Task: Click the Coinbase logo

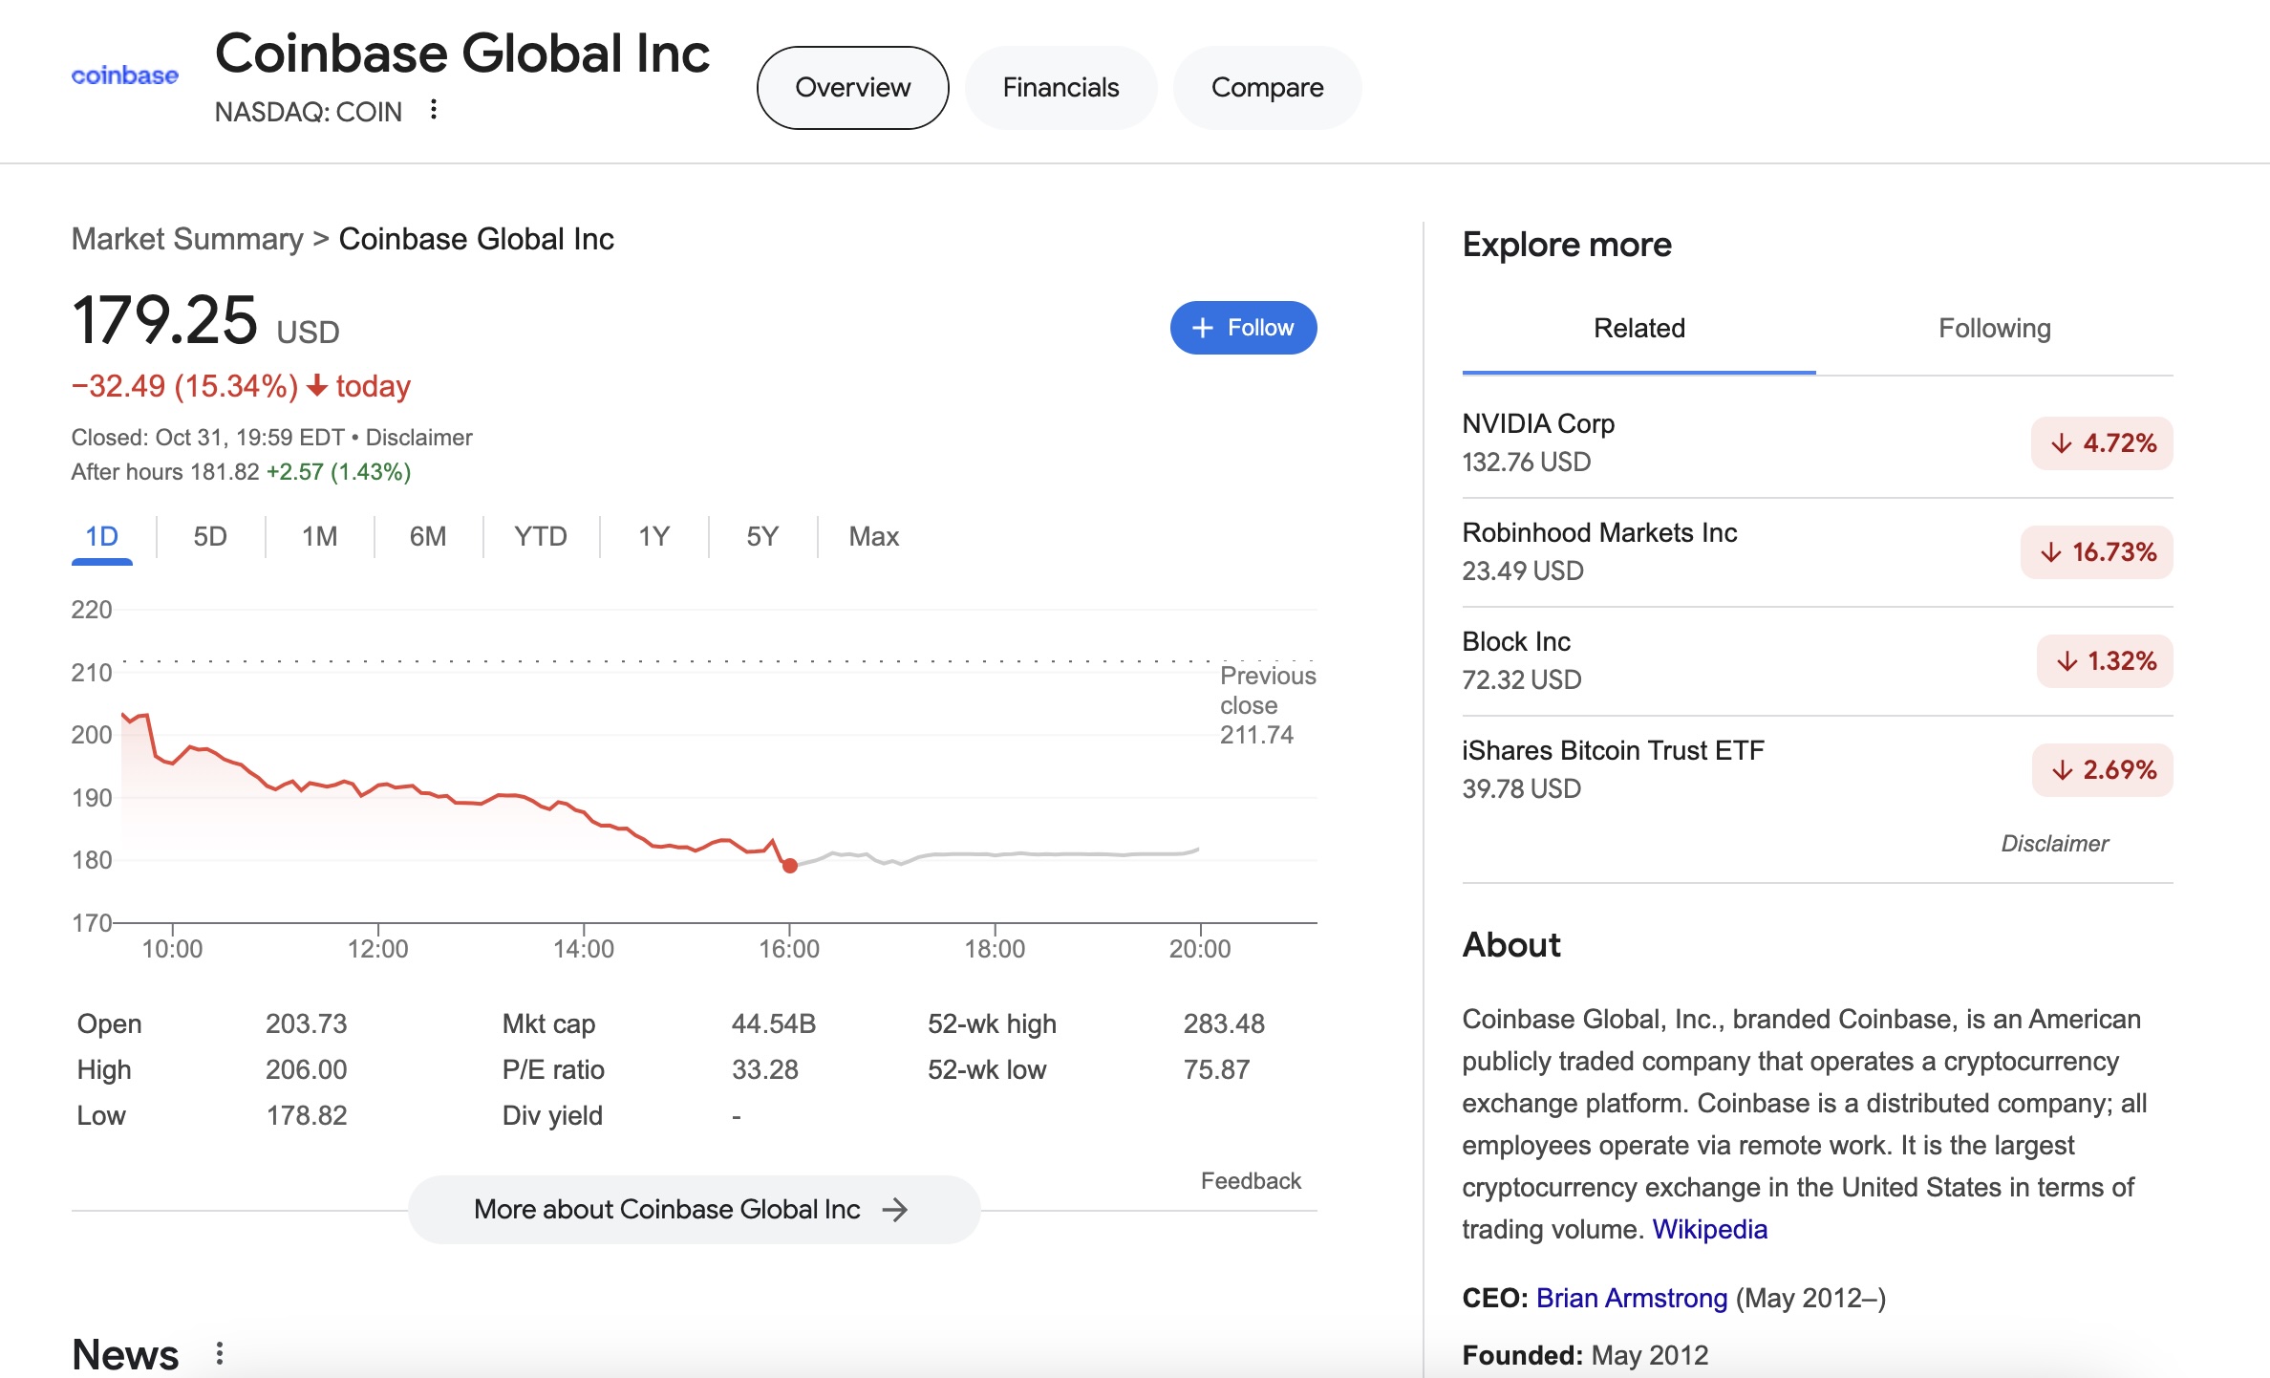Action: [x=125, y=75]
